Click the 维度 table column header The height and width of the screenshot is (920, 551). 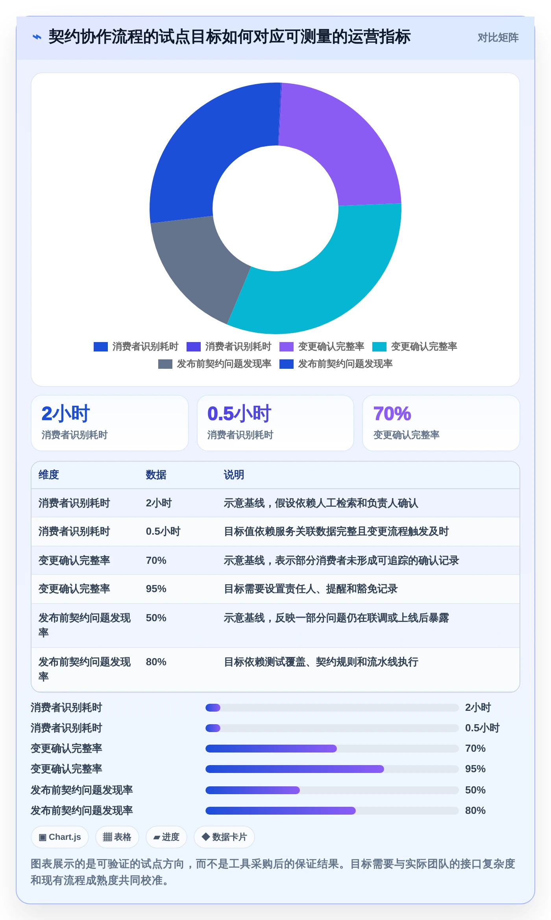coord(49,475)
